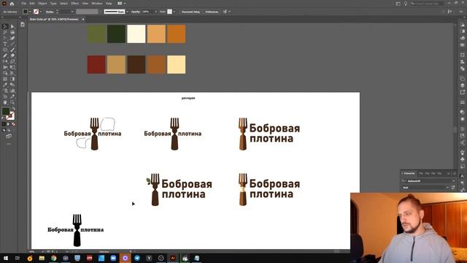Select the Pen tool
This screenshot has width=467, height=263.
5,38
